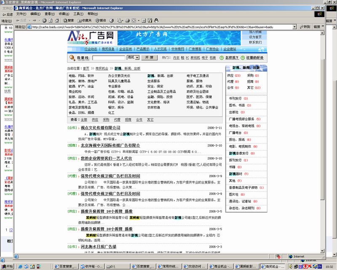Open dropdown arrow beside the size icon

(x=139, y=21)
